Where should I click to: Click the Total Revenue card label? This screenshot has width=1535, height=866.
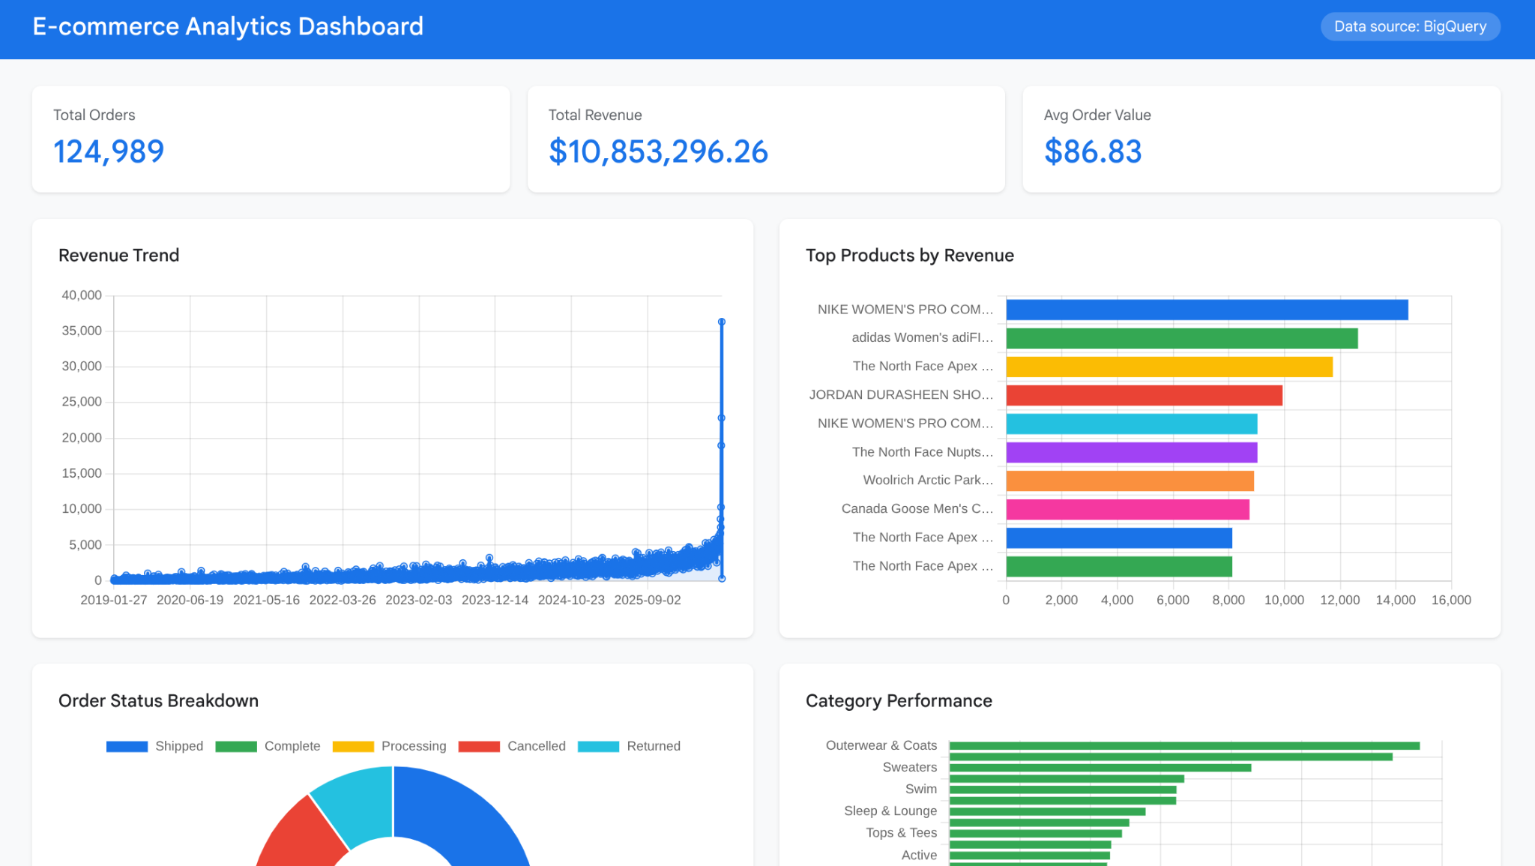(x=595, y=115)
